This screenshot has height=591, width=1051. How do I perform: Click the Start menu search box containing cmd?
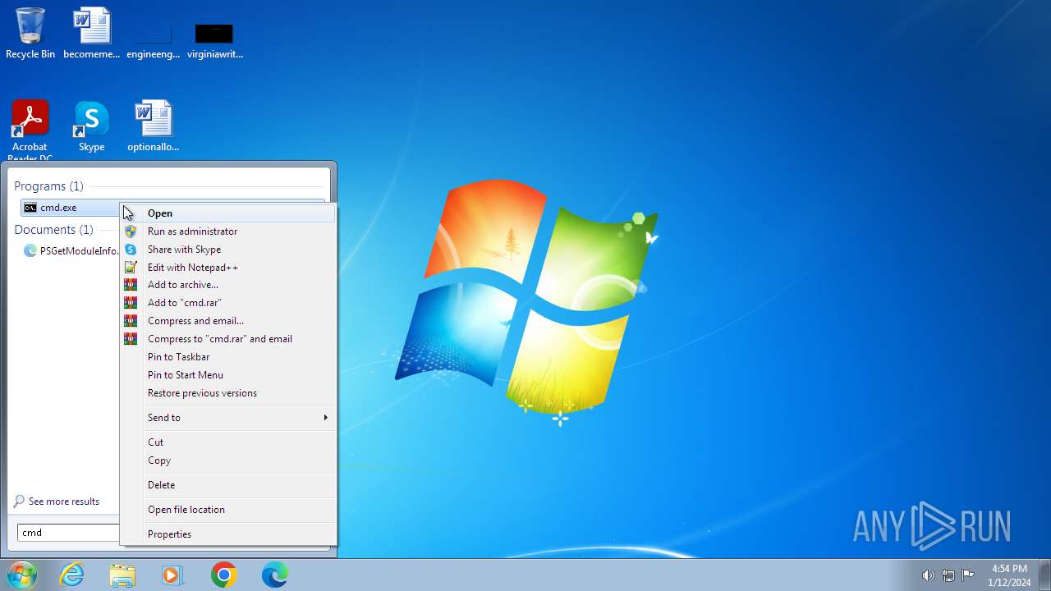point(69,533)
